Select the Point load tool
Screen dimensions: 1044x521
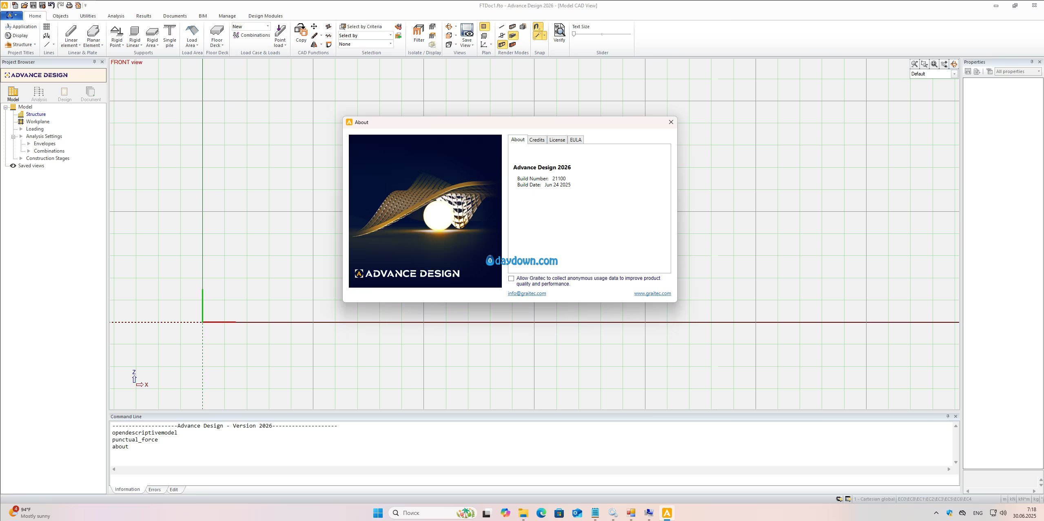pyautogui.click(x=280, y=36)
